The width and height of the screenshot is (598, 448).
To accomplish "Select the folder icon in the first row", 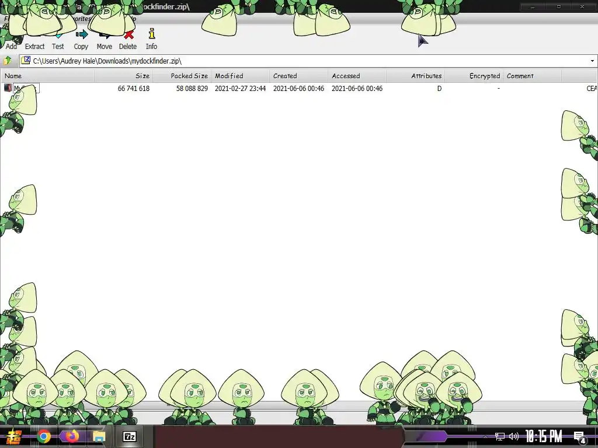I will point(8,88).
